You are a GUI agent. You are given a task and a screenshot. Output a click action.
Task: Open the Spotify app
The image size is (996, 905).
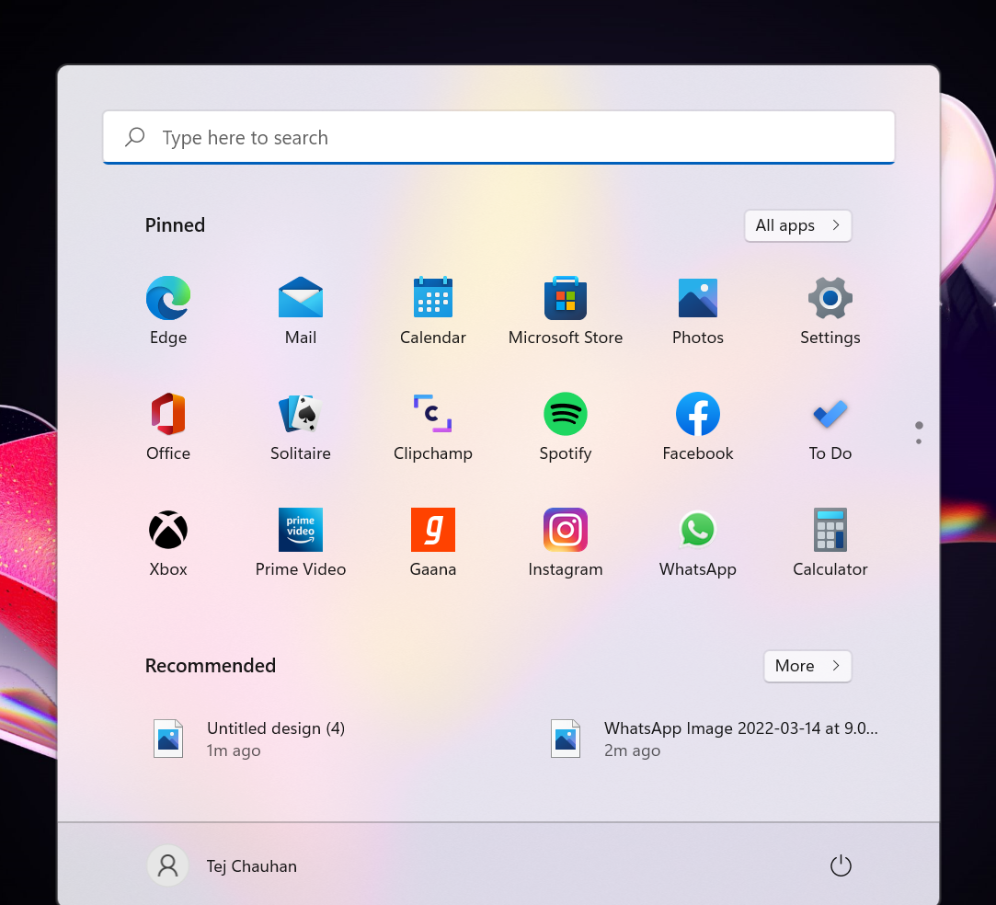point(566,426)
